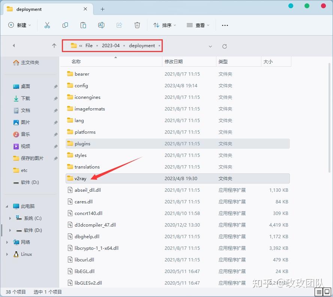Click the back navigation arrow
Screen dimensions: 333x297
[x=14, y=46]
